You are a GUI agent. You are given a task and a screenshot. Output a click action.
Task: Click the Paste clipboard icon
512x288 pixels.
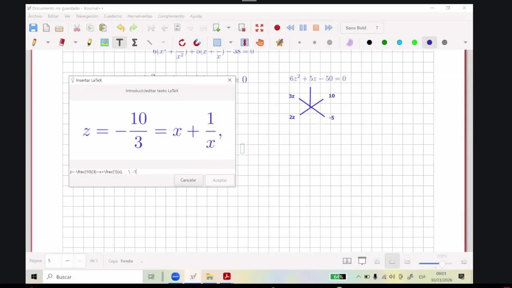[x=103, y=28]
